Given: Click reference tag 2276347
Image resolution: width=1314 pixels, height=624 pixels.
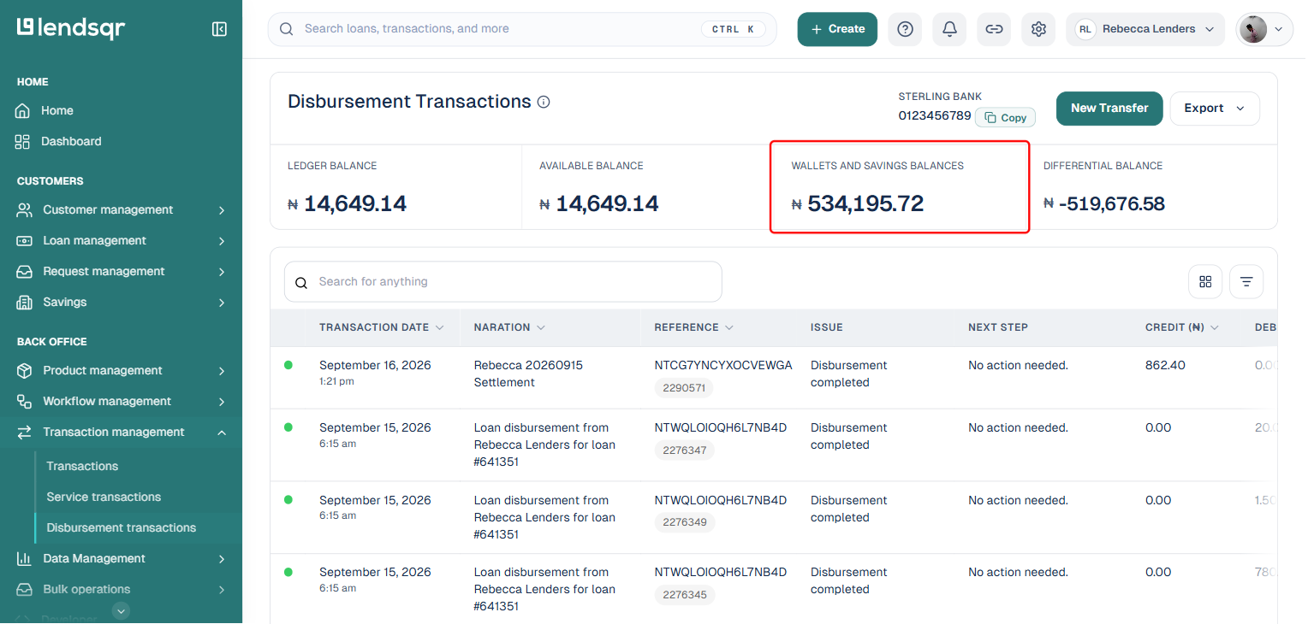Looking at the screenshot, I should (684, 450).
